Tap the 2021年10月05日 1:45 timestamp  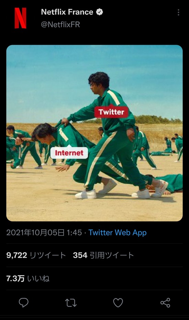44,233
